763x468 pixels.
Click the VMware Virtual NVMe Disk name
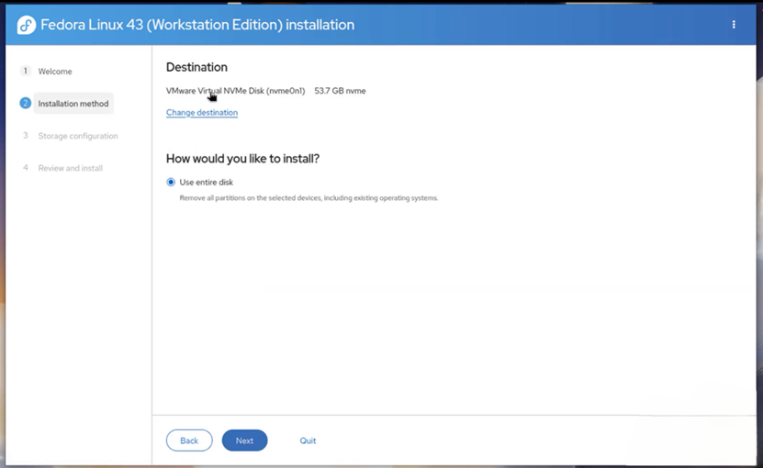235,91
